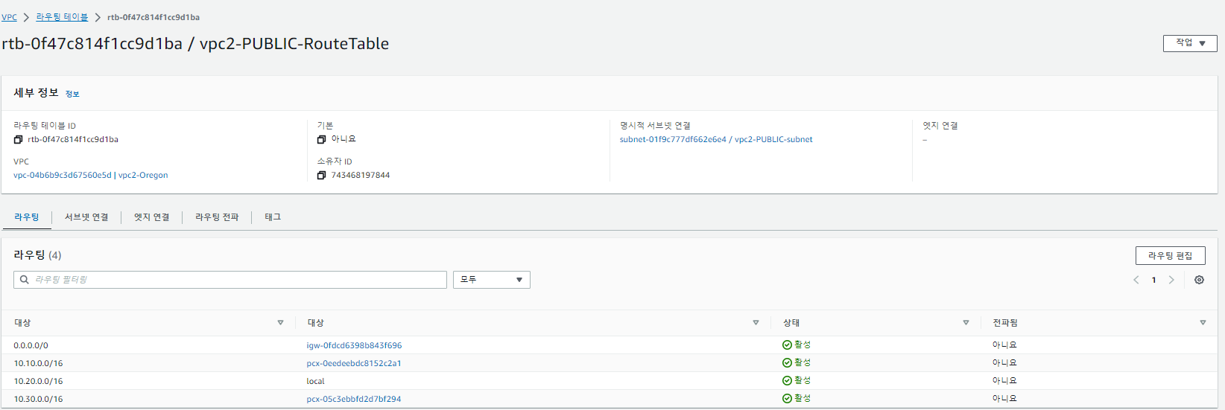Image resolution: width=1225 pixels, height=410 pixels.
Task: Click the search magnifier icon in route filter
Action: [x=25, y=280]
